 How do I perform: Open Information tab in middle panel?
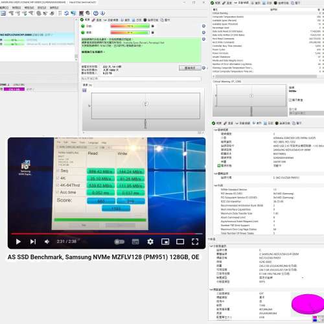[x=125, y=20]
